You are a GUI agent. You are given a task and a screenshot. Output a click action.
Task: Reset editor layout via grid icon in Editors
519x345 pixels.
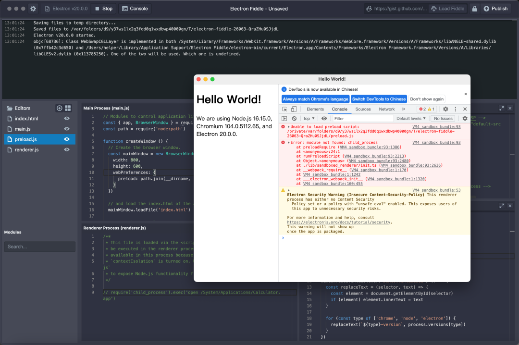coord(68,108)
